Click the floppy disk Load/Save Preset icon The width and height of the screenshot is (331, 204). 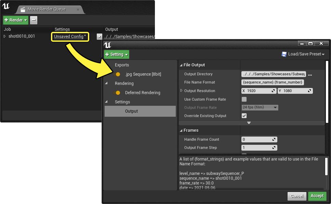[284, 54]
